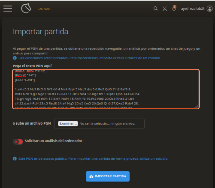Click the Lichess knight logo
This screenshot has height=188, width=215.
tap(26, 8)
